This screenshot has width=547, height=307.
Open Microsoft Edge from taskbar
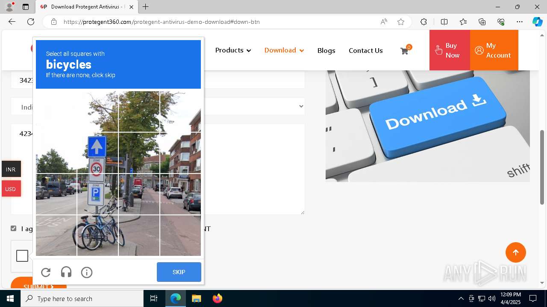pyautogui.click(x=176, y=298)
